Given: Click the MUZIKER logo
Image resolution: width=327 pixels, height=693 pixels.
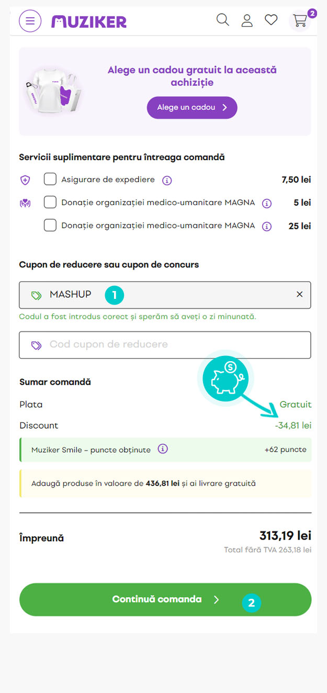Looking at the screenshot, I should pyautogui.click(x=89, y=21).
